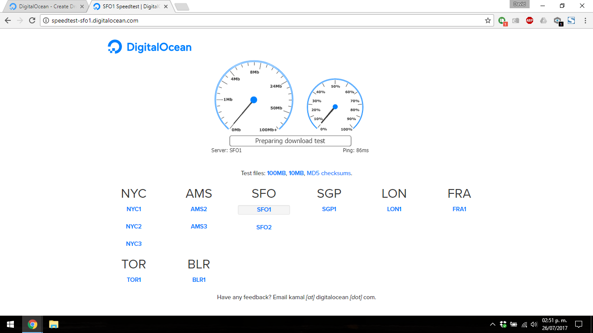Click the large speed gauge dial
Screen dimensions: 593x333
pyautogui.click(x=254, y=96)
